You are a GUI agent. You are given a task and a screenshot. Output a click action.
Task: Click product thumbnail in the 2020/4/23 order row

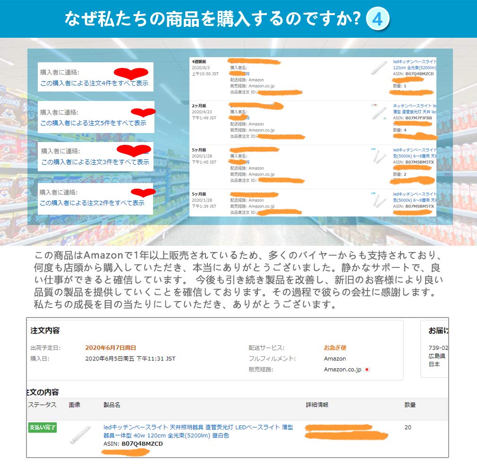click(379, 112)
